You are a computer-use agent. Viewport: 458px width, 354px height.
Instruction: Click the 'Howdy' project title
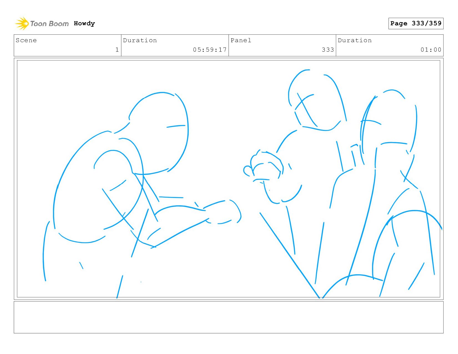[x=84, y=23]
